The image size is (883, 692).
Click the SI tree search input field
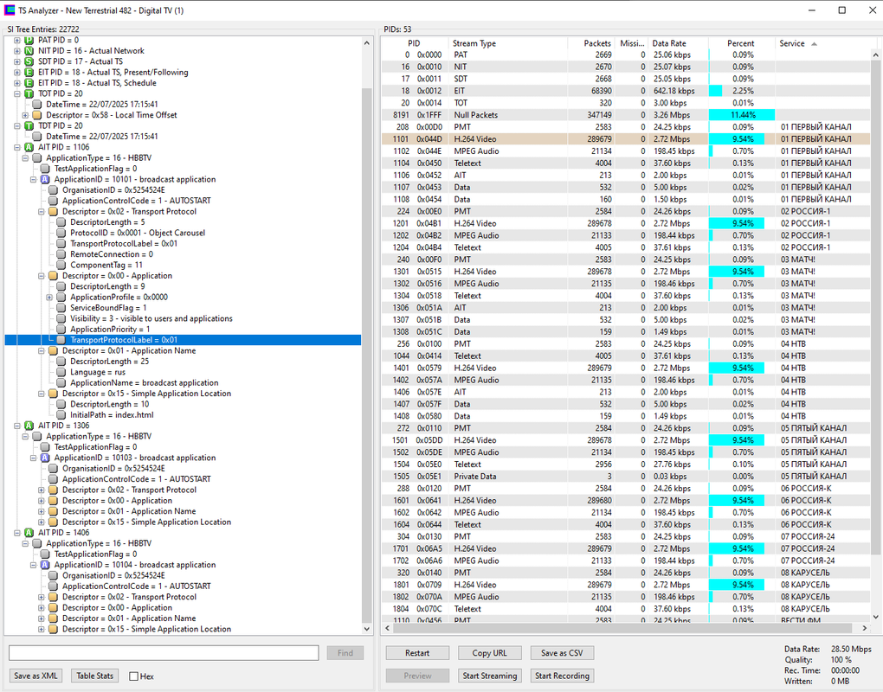click(x=164, y=653)
